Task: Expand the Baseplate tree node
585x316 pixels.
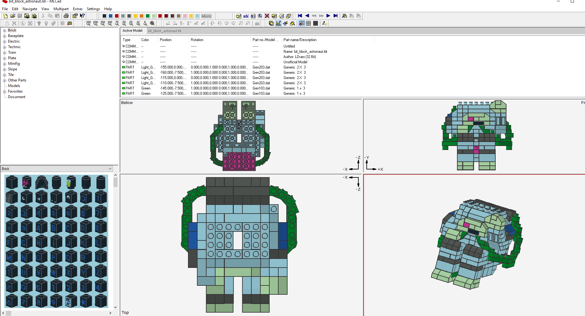Action: 5,36
